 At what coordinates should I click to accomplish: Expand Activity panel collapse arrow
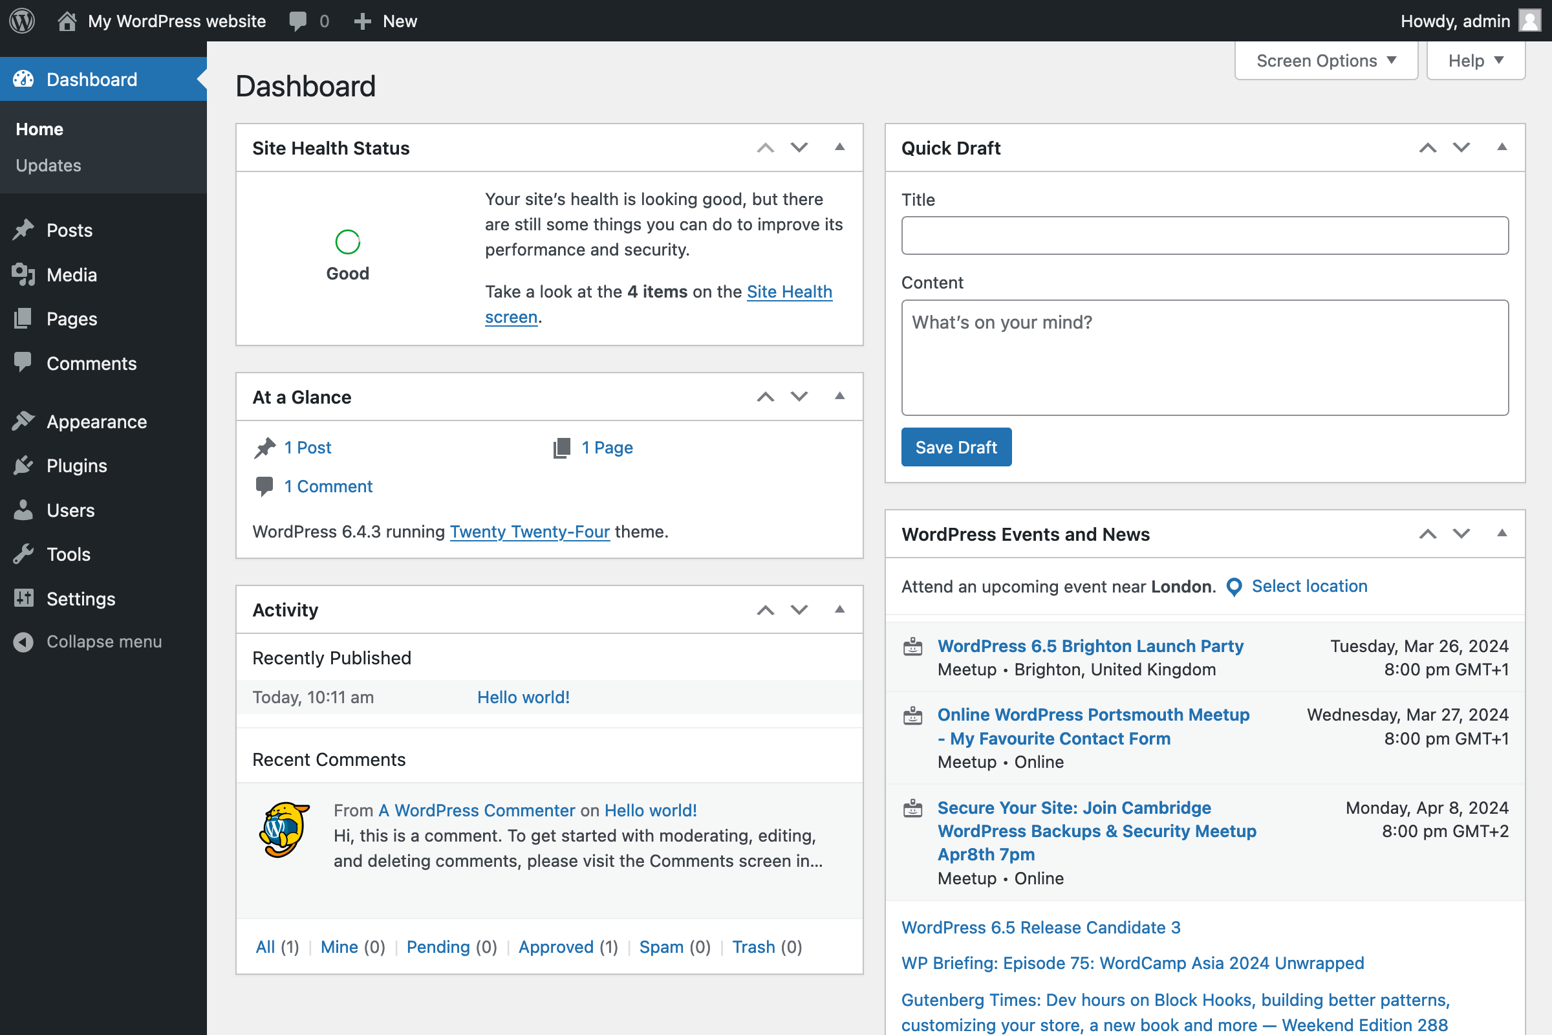(x=839, y=610)
